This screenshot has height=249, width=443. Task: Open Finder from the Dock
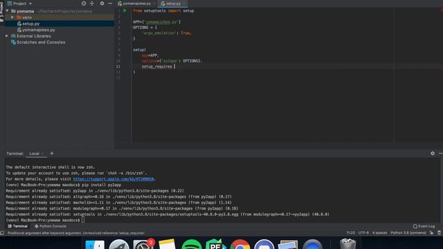click(95, 244)
